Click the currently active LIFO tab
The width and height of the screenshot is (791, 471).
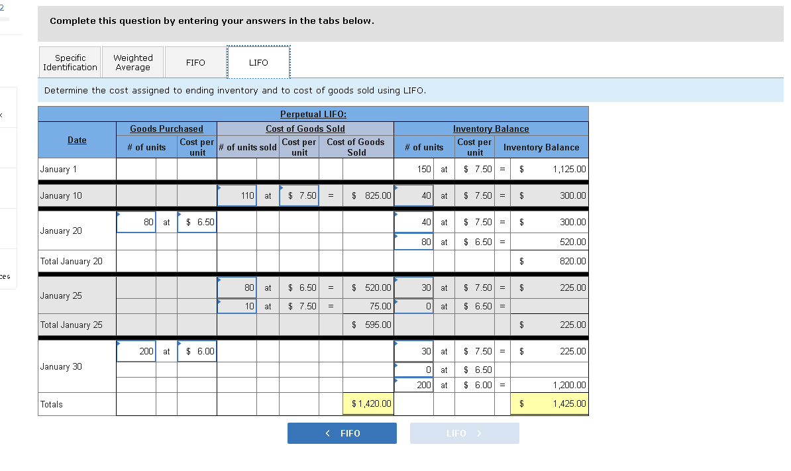258,62
